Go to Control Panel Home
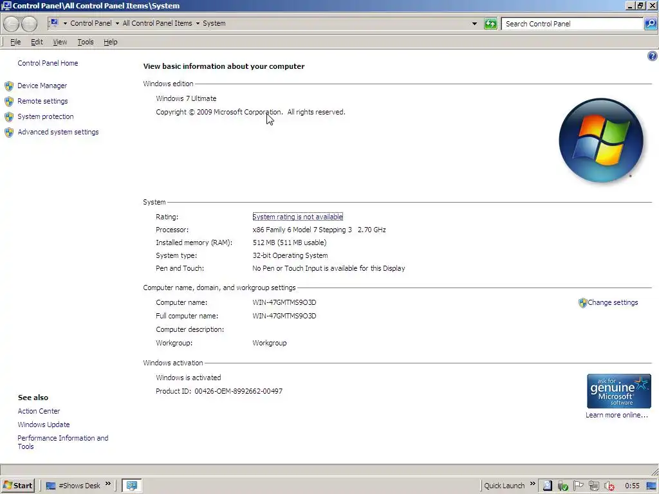Screen dimensions: 659x494 pyautogui.click(x=48, y=63)
